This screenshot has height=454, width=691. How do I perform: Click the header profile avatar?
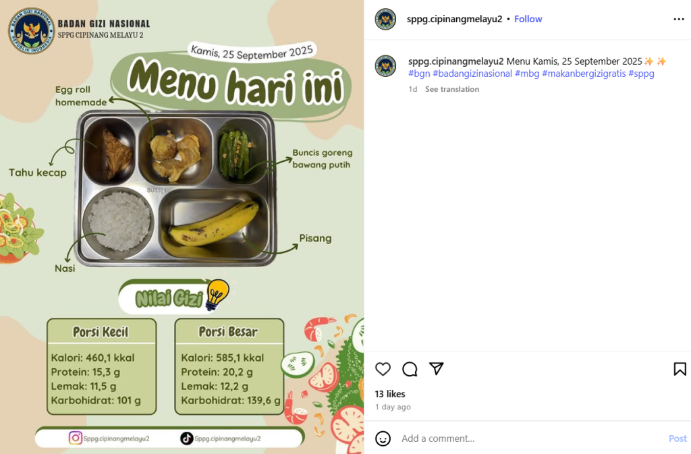coord(385,19)
